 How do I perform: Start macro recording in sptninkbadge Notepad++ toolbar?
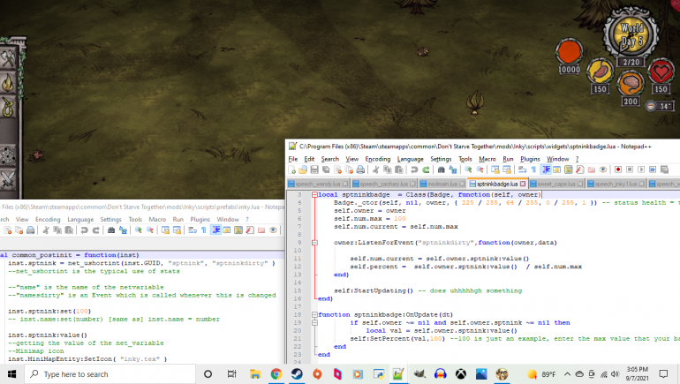coord(618,169)
